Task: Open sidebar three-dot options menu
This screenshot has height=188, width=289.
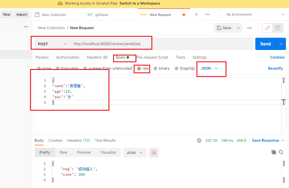Action: pyautogui.click(x=26, y=27)
